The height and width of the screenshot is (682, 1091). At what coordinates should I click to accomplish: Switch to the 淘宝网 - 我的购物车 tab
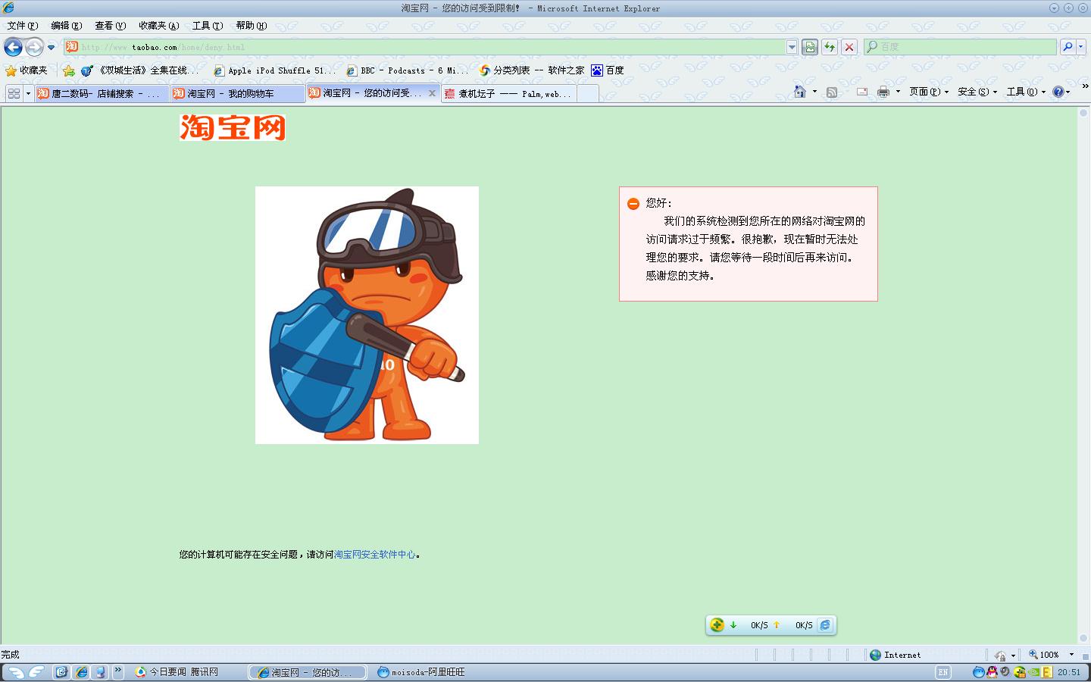click(237, 94)
